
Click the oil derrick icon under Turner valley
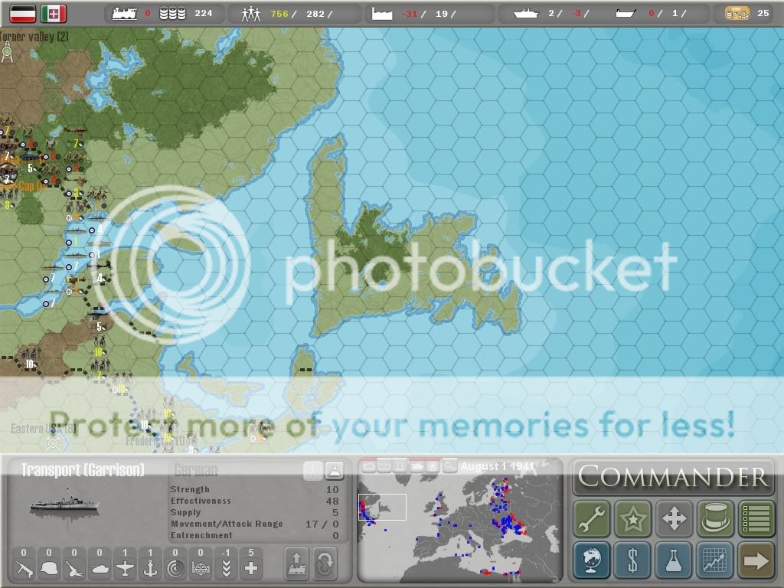coord(7,53)
